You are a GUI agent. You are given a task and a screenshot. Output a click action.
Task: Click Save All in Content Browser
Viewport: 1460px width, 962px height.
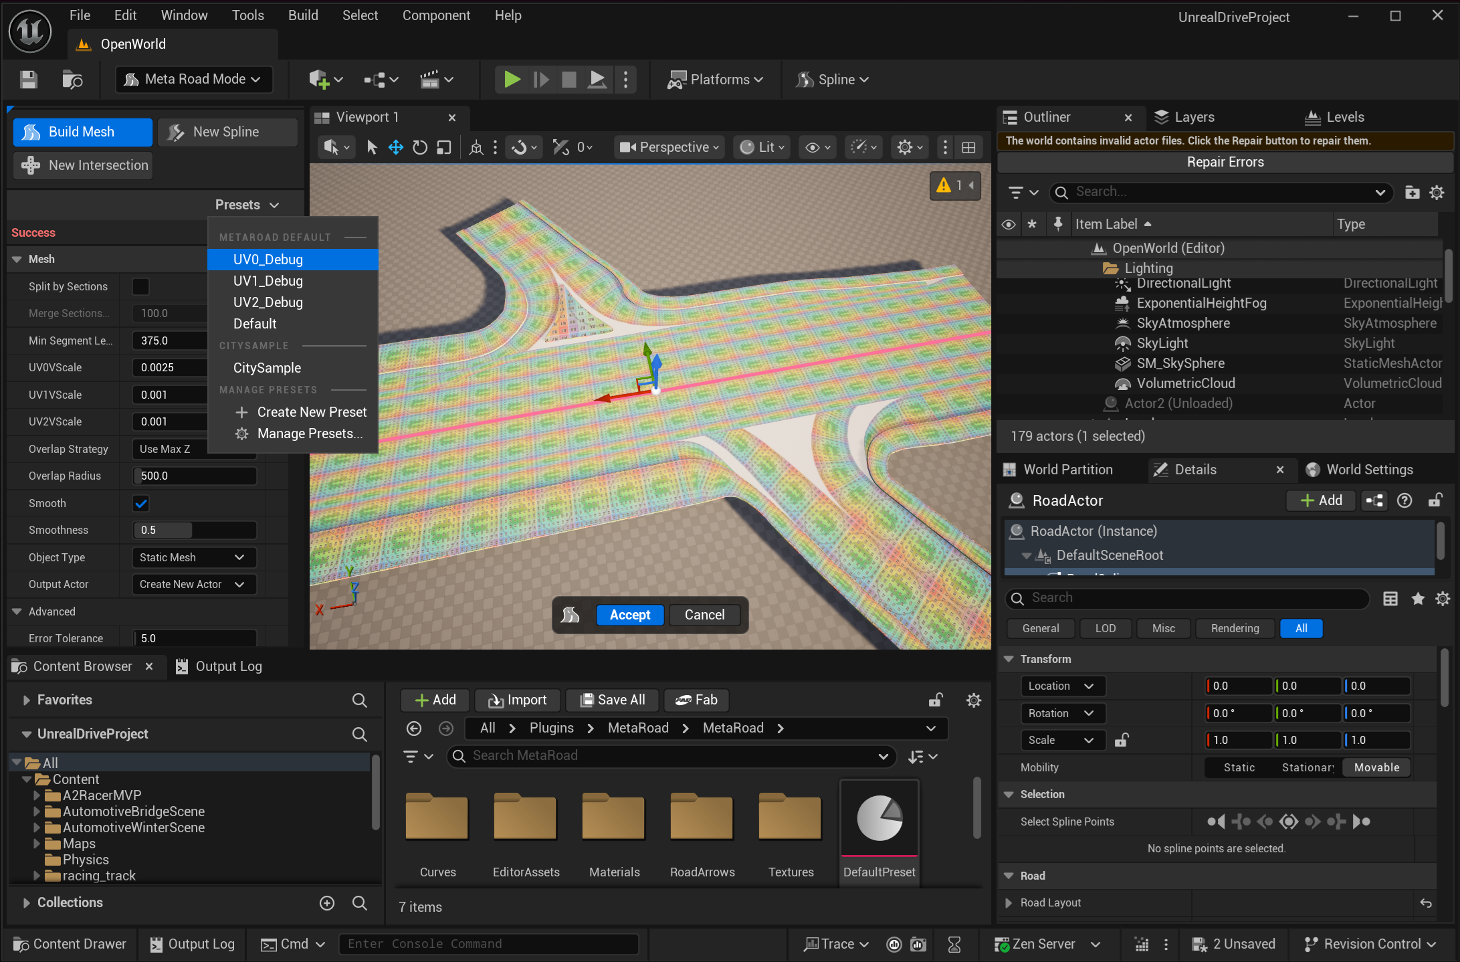pos(612,700)
